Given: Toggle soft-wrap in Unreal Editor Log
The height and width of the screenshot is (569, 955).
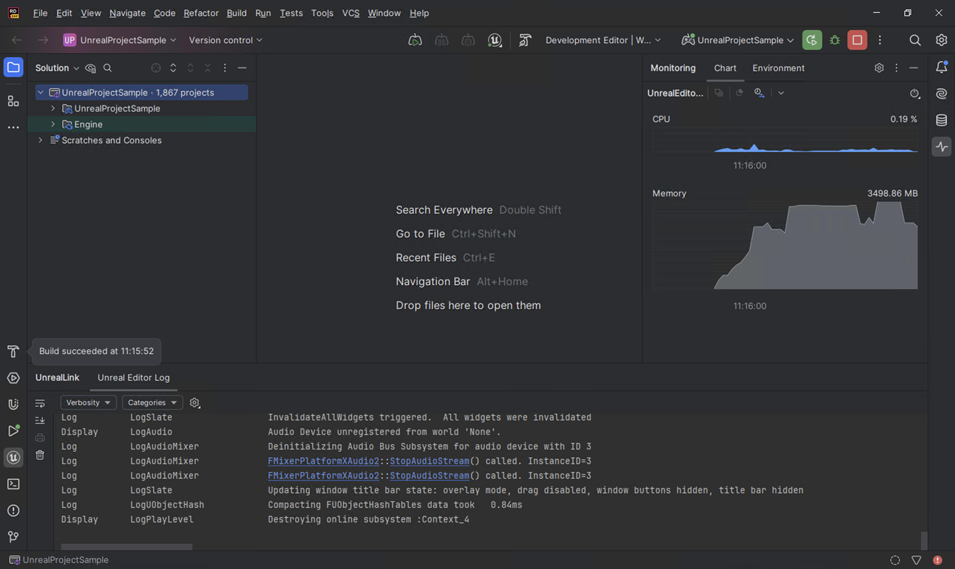Looking at the screenshot, I should pos(40,403).
